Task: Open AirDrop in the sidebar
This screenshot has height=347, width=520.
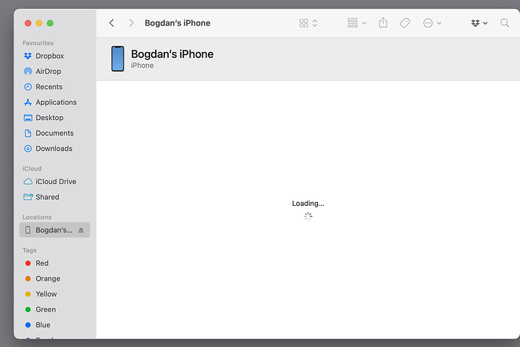Action: 55,72
